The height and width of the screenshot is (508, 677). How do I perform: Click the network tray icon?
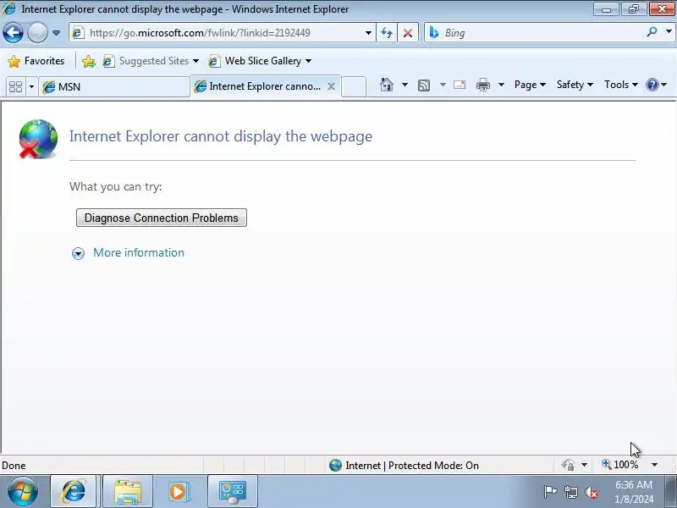click(570, 492)
